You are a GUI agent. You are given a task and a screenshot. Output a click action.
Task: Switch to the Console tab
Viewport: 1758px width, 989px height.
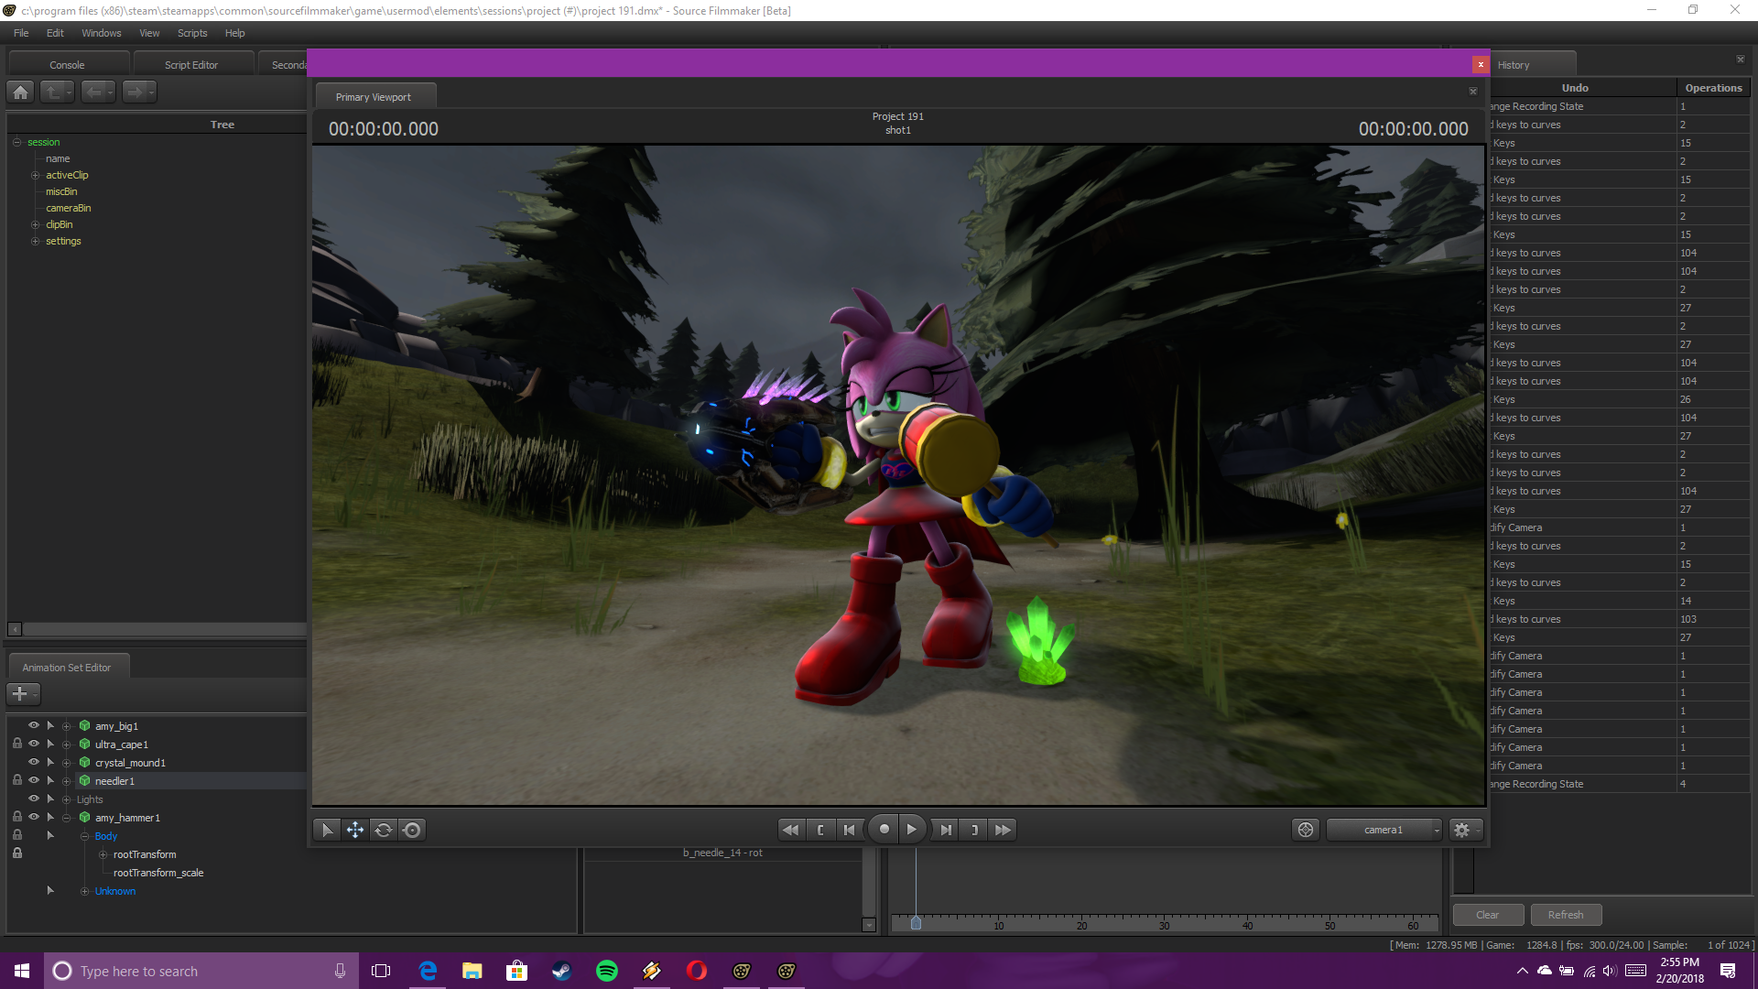67,65
